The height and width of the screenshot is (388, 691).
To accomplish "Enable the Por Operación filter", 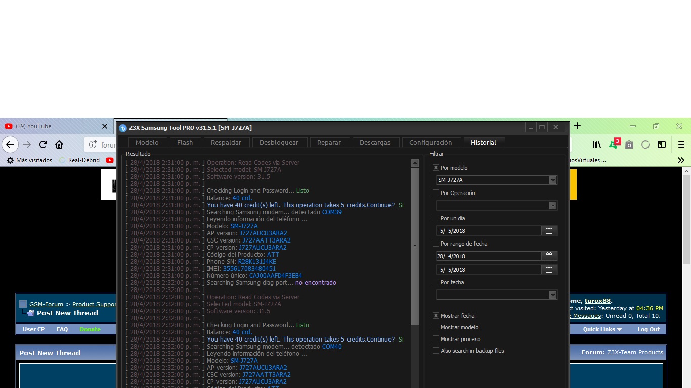I will pos(436,193).
